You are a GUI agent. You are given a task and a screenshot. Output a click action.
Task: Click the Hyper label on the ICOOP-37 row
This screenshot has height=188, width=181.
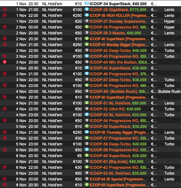(x=169, y=21)
